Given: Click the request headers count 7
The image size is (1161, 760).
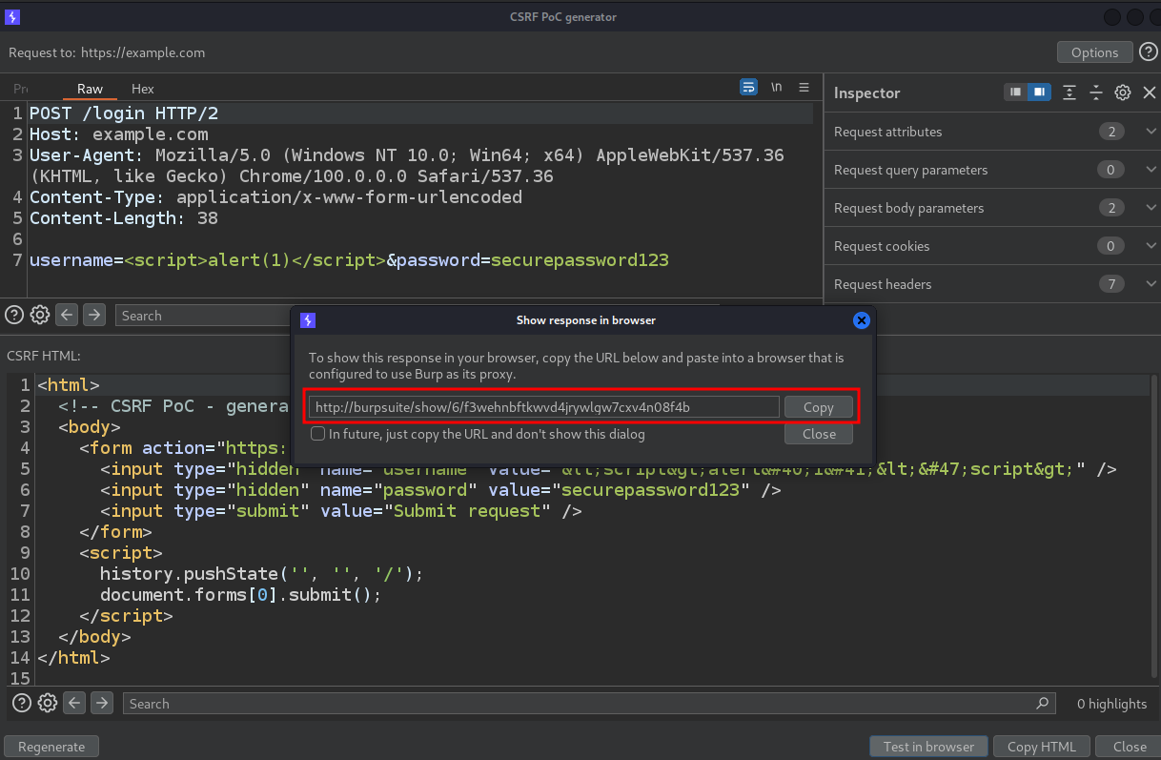Looking at the screenshot, I should [1111, 284].
